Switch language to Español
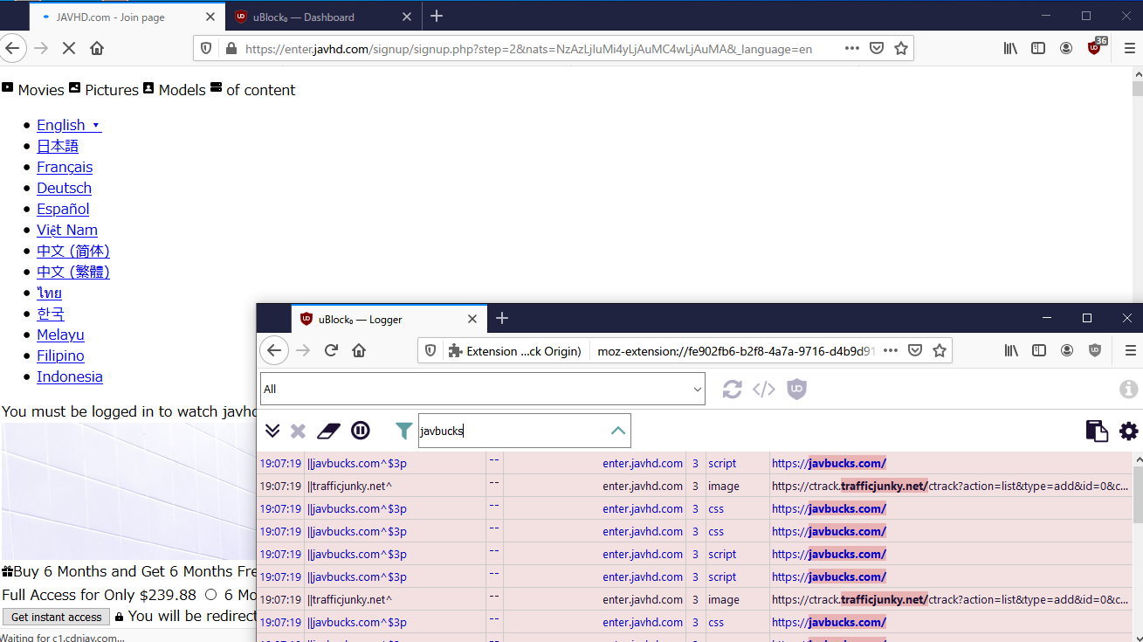Viewport: 1143px width, 642px height. pos(63,209)
